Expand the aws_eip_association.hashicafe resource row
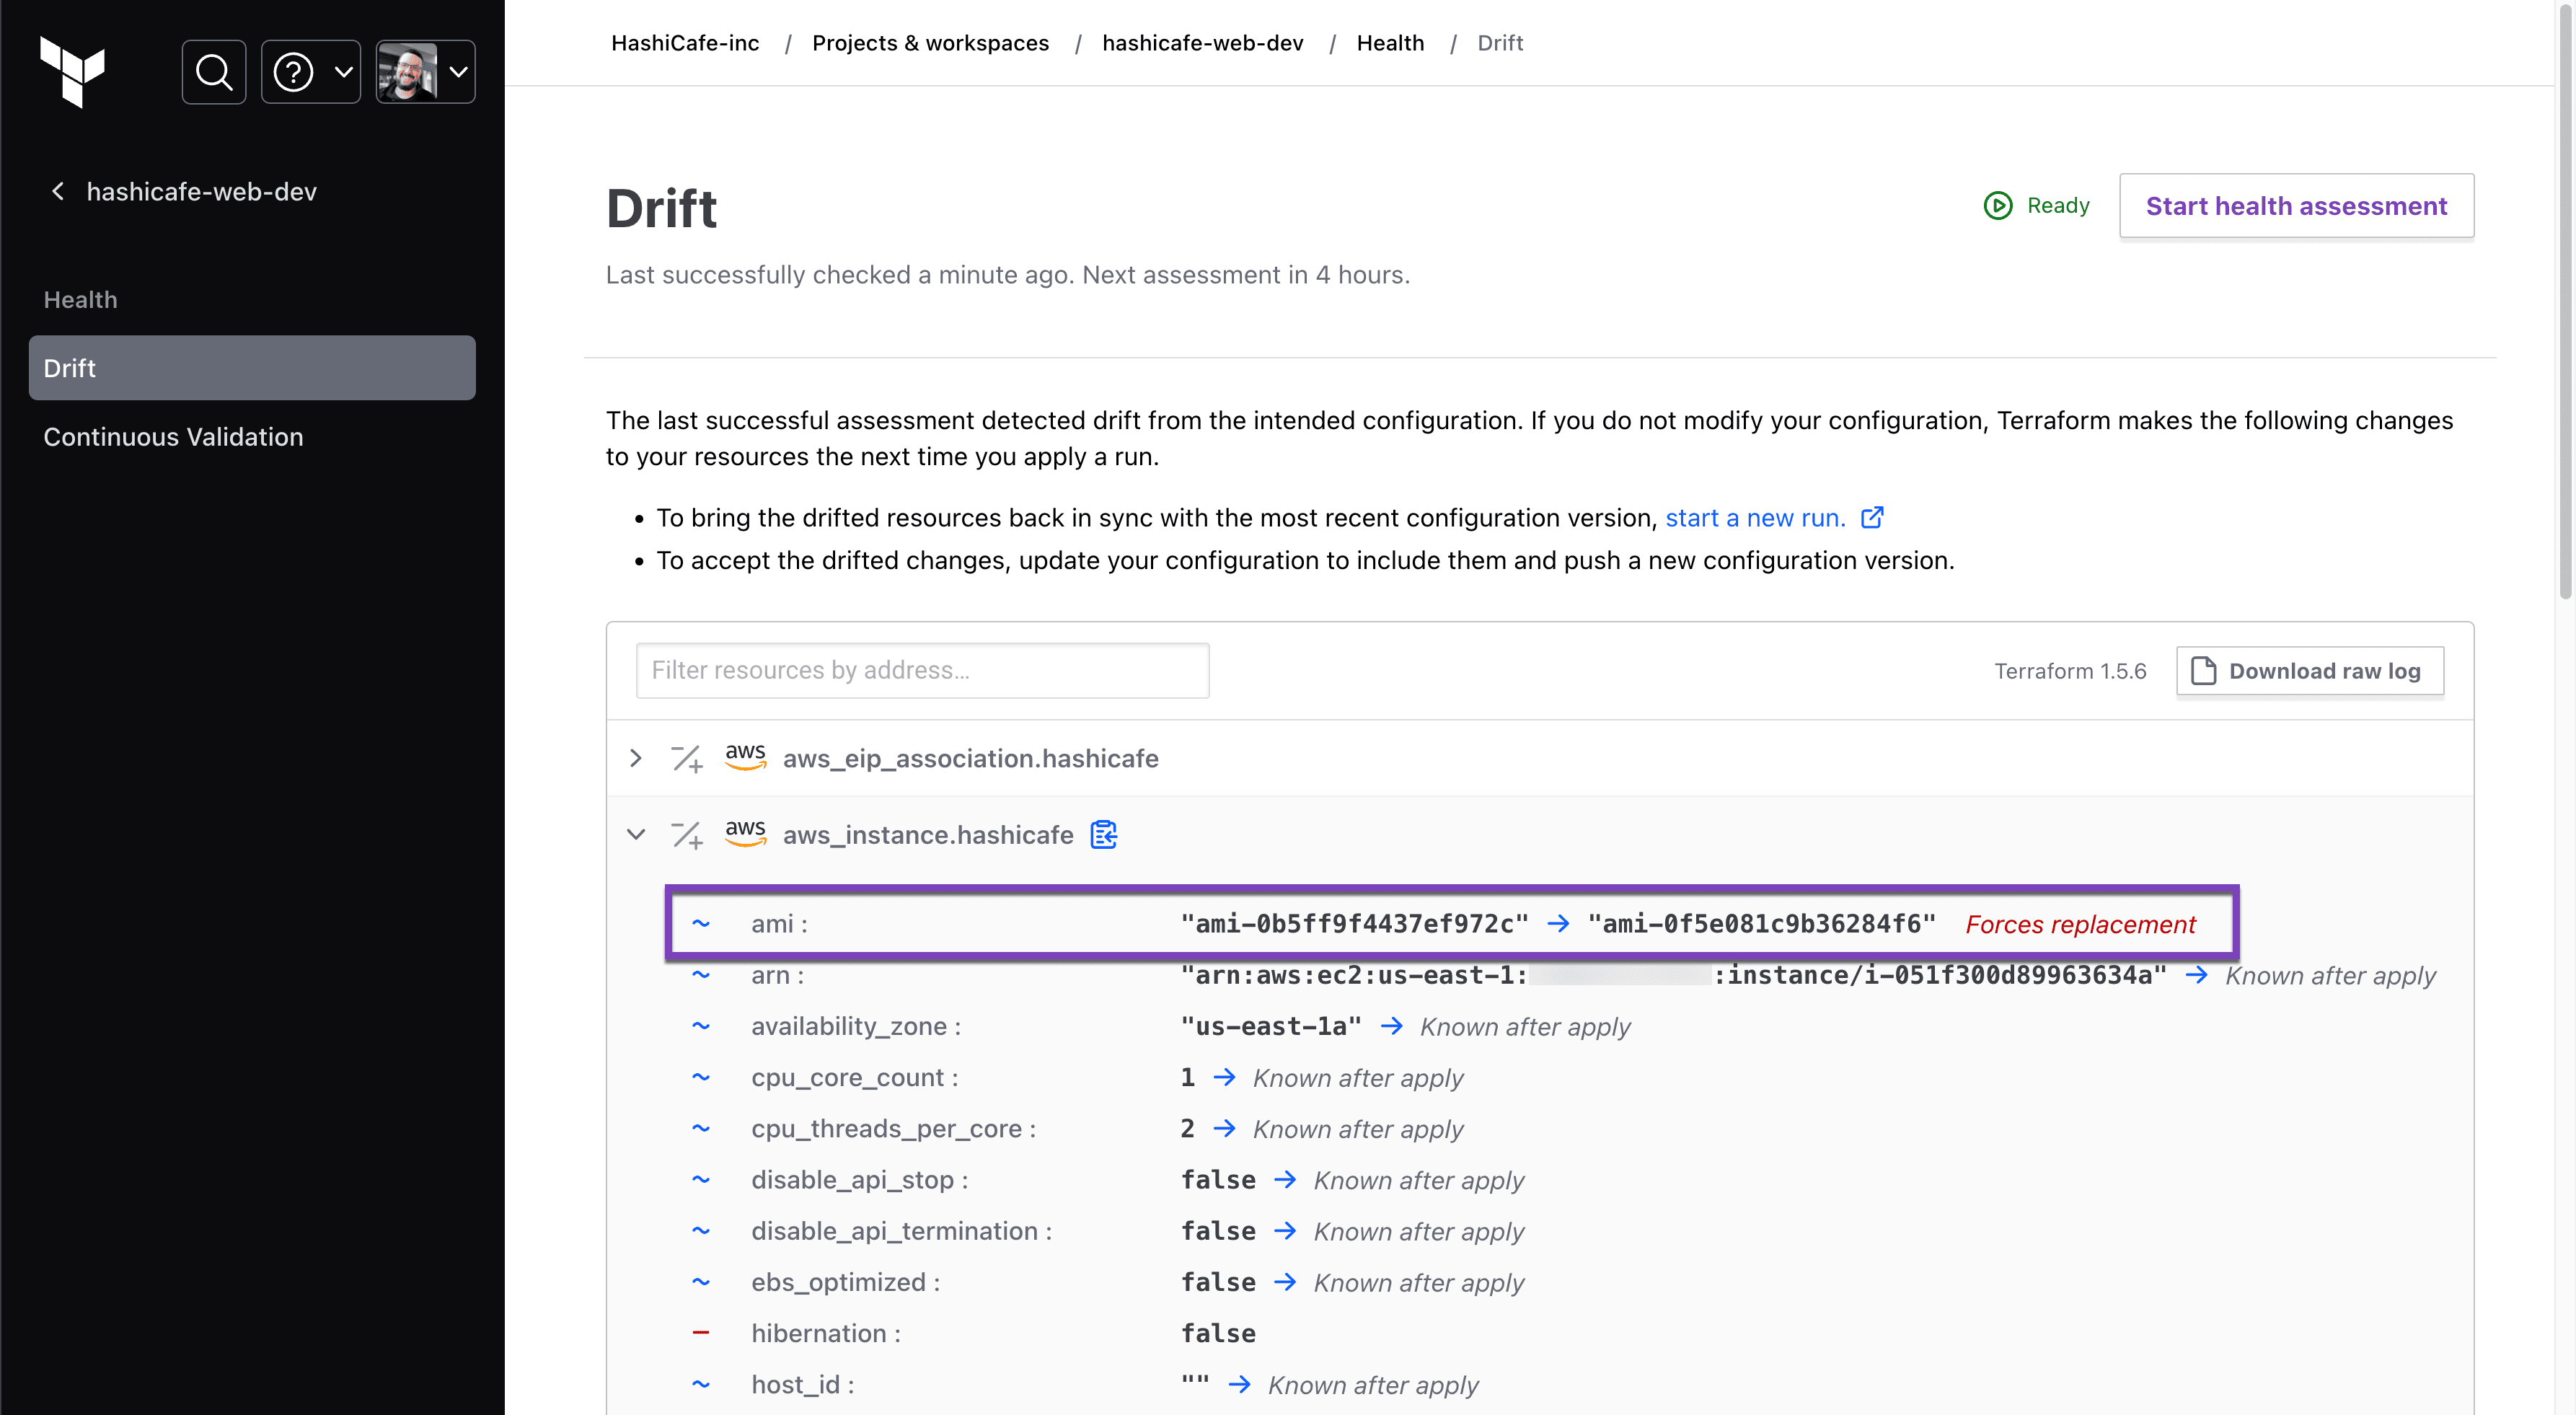This screenshot has width=2576, height=1415. (x=636, y=758)
